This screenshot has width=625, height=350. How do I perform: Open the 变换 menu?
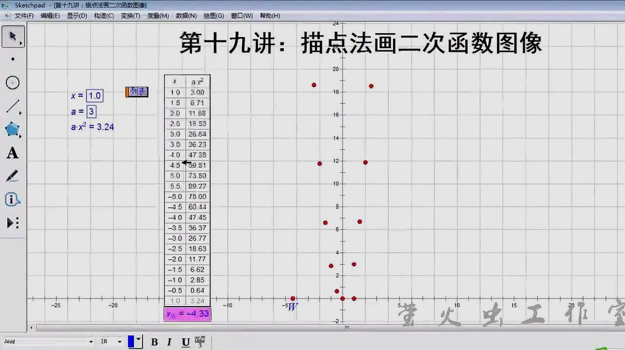(x=130, y=16)
